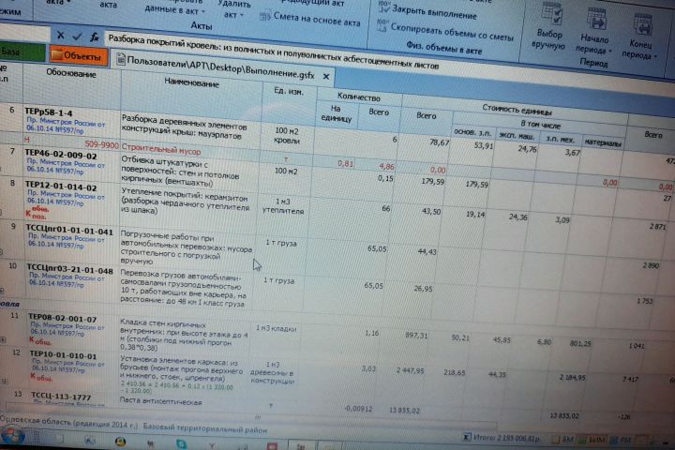The image size is (675, 450).
Task: Click the основ. з.п. column header
Action: tap(472, 132)
